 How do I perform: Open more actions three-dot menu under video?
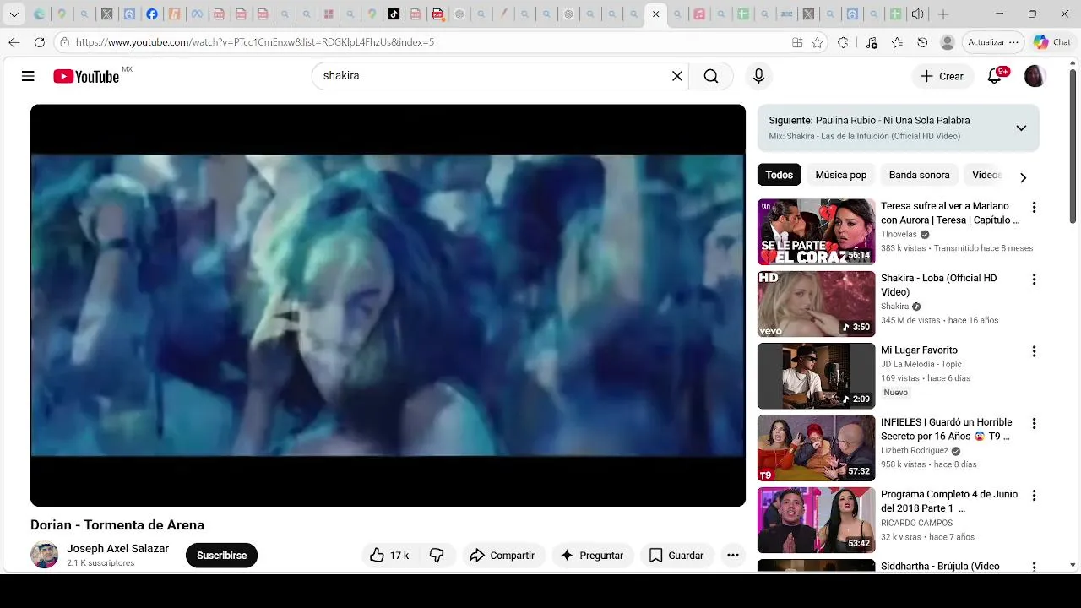click(x=733, y=555)
